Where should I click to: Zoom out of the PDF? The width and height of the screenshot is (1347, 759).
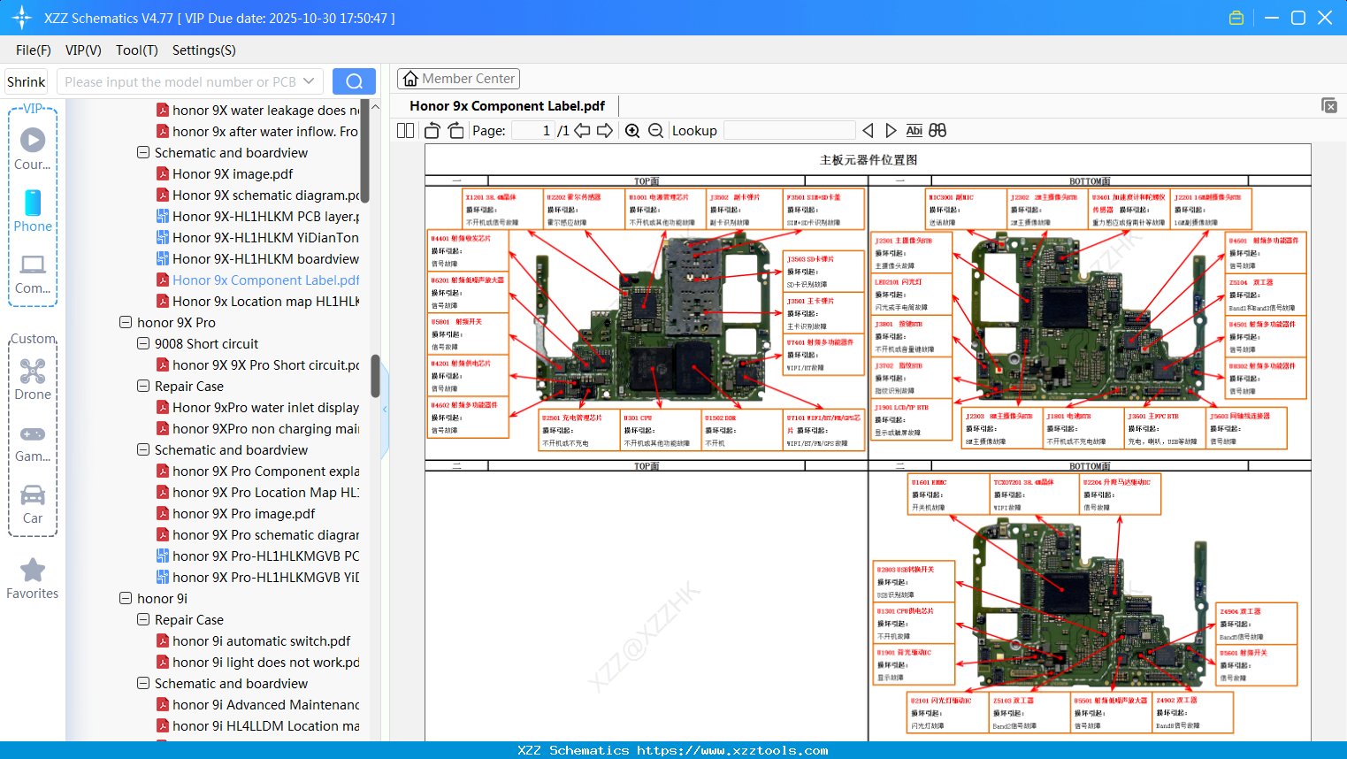pos(655,131)
